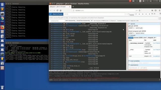Click the send to gdb button
161x90 pixels.
[x=139, y=28]
